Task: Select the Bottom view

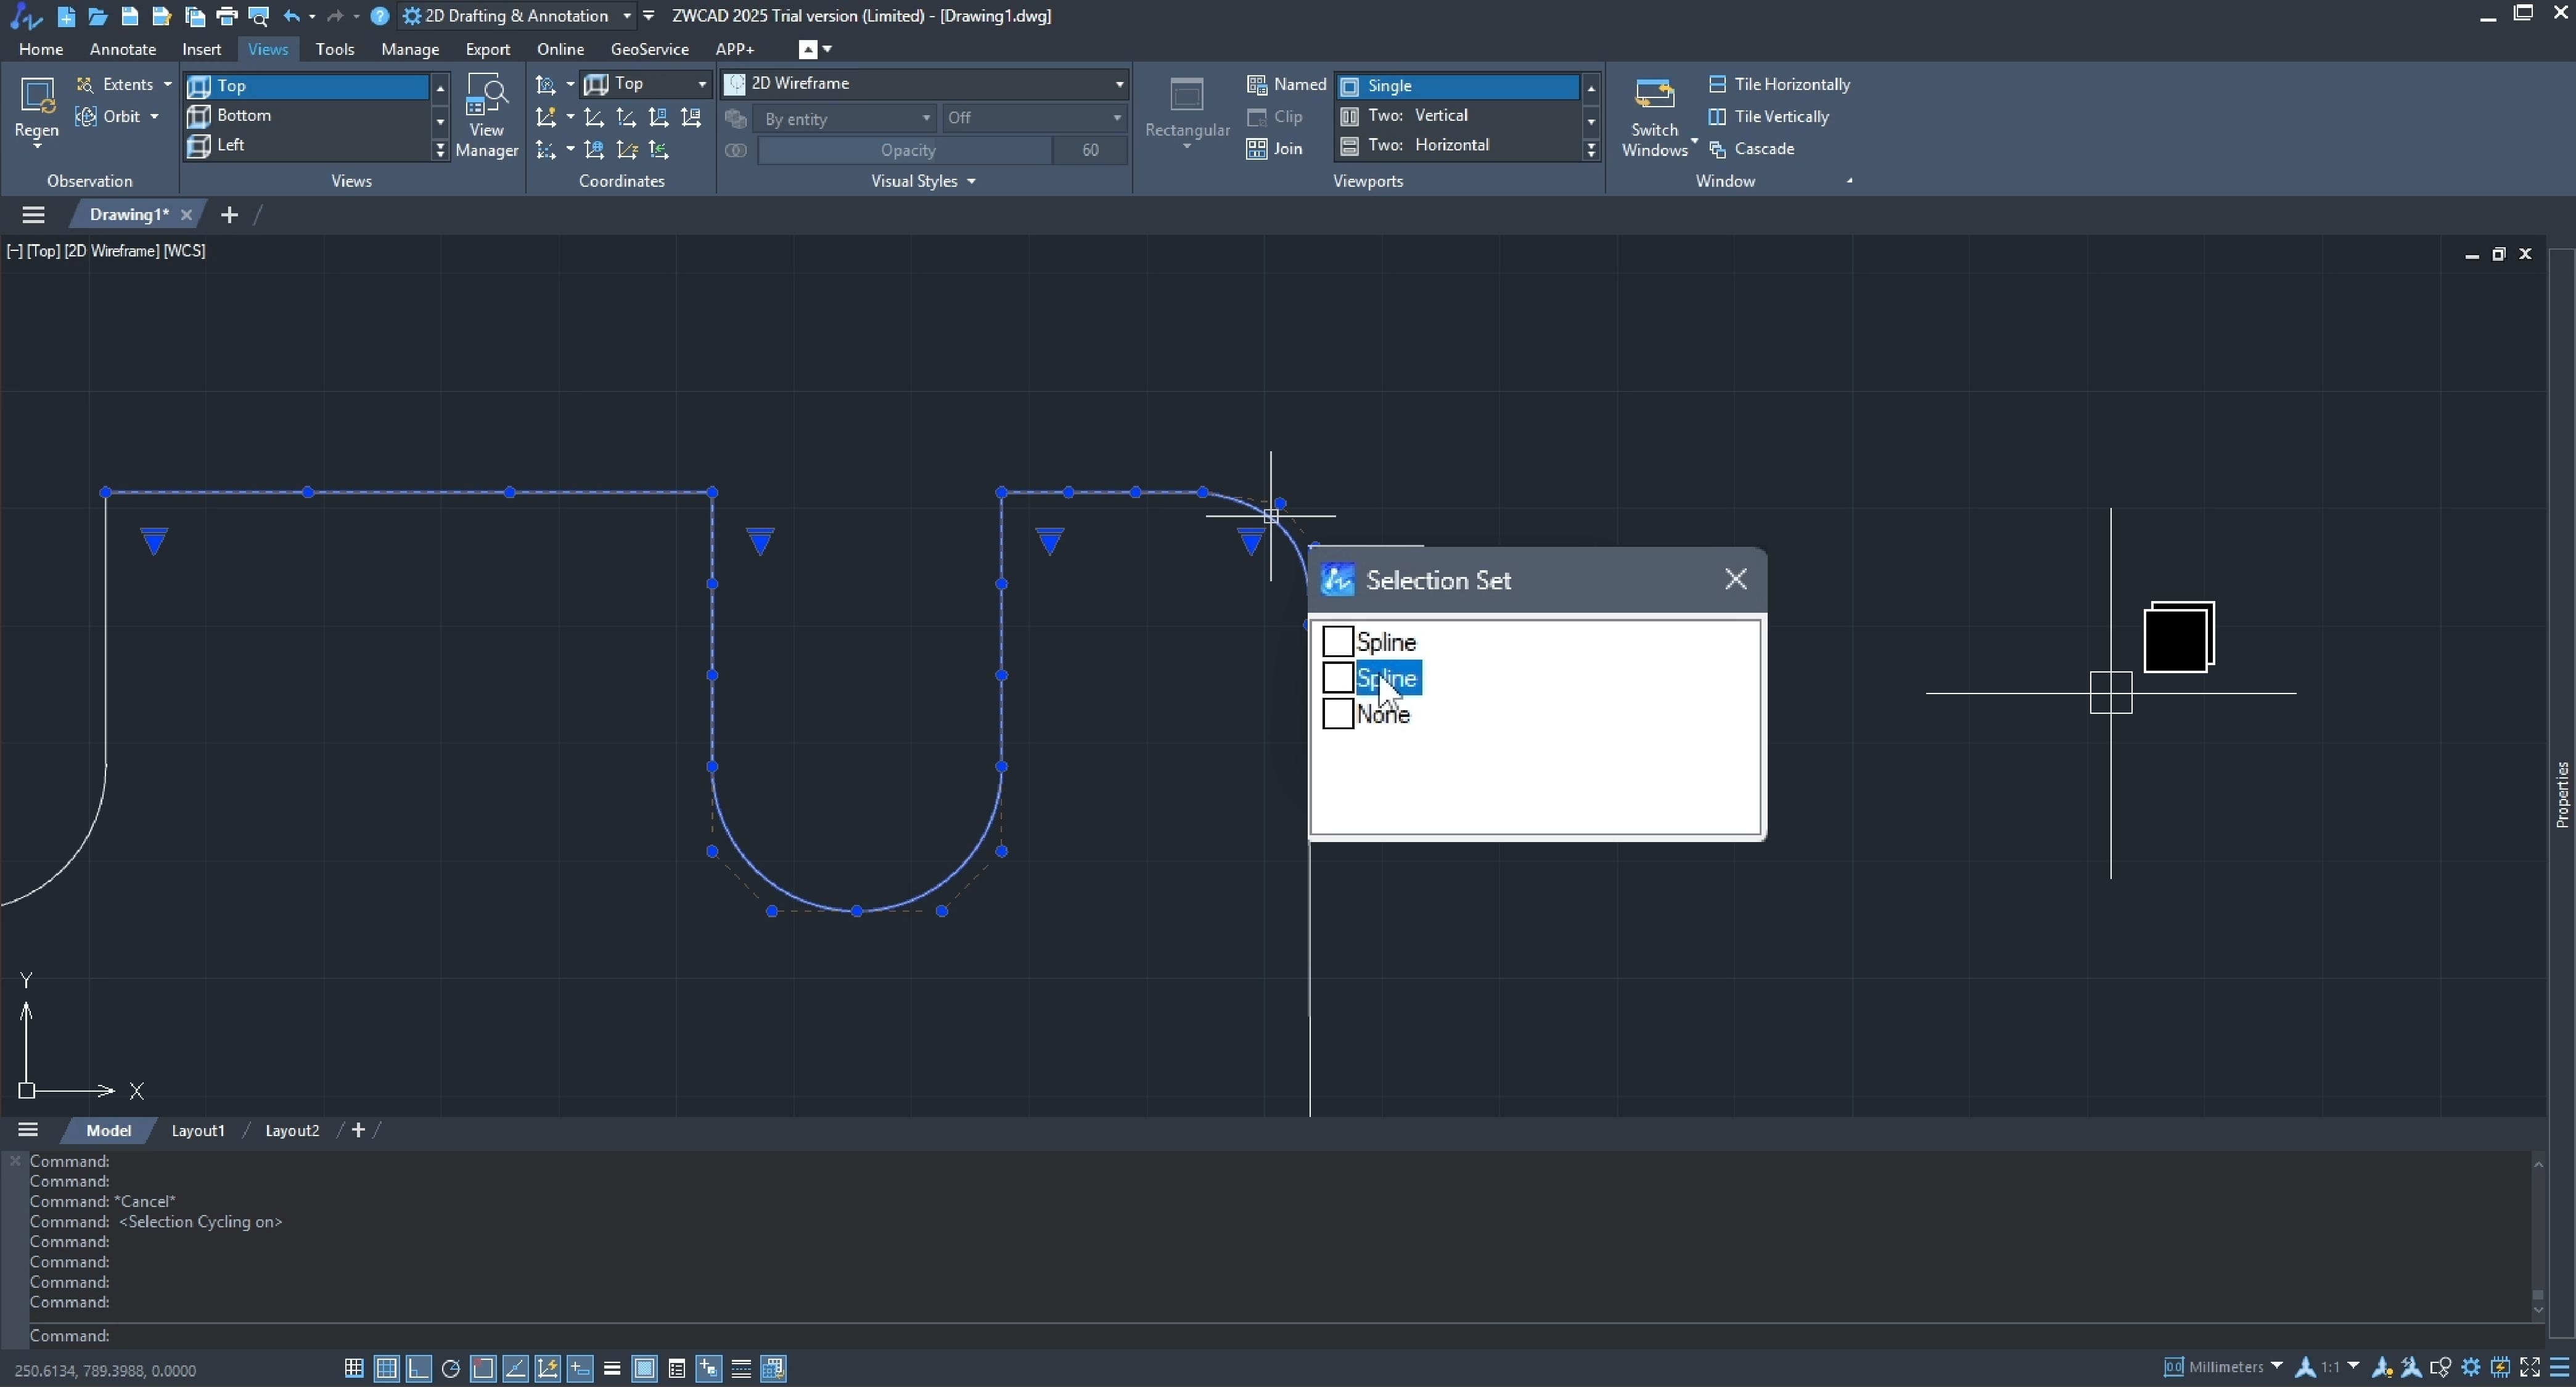Action: (x=307, y=115)
